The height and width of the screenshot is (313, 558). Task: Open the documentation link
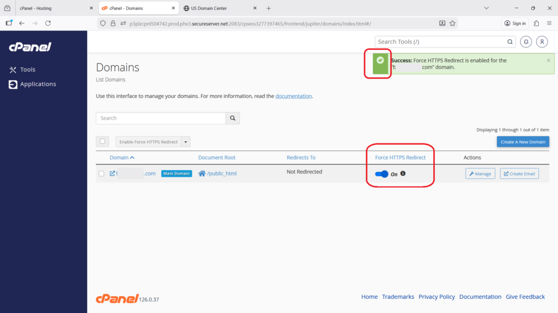tap(293, 96)
